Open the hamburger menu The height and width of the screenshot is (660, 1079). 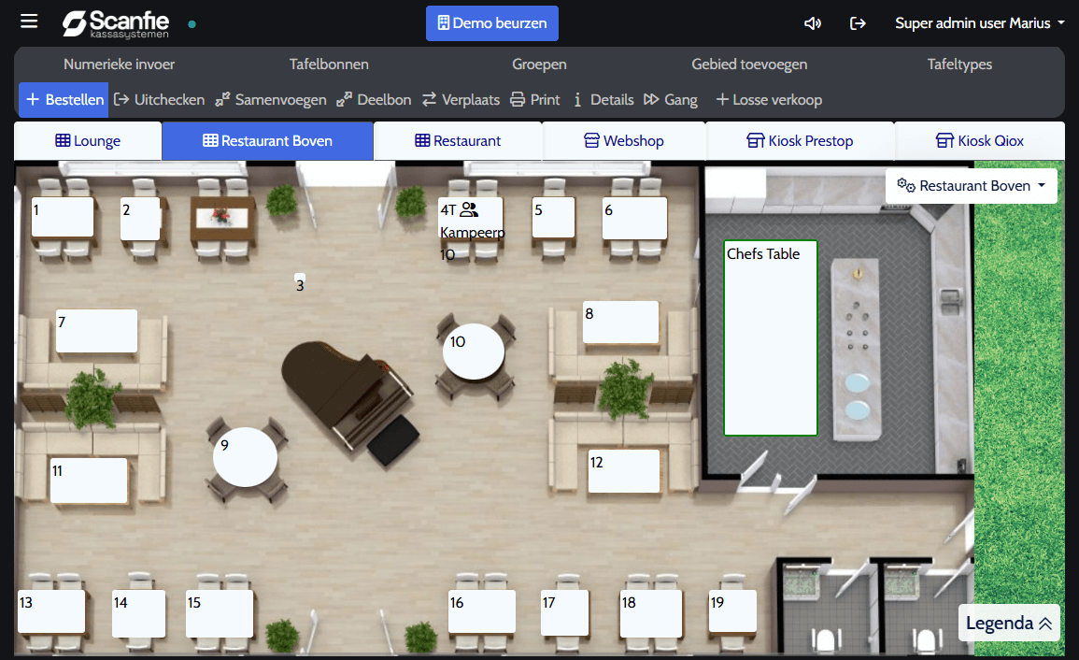click(x=29, y=21)
